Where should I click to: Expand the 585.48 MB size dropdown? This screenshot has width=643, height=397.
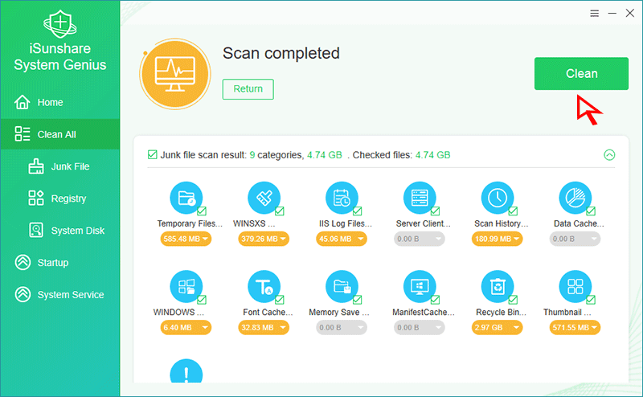pyautogui.click(x=186, y=239)
